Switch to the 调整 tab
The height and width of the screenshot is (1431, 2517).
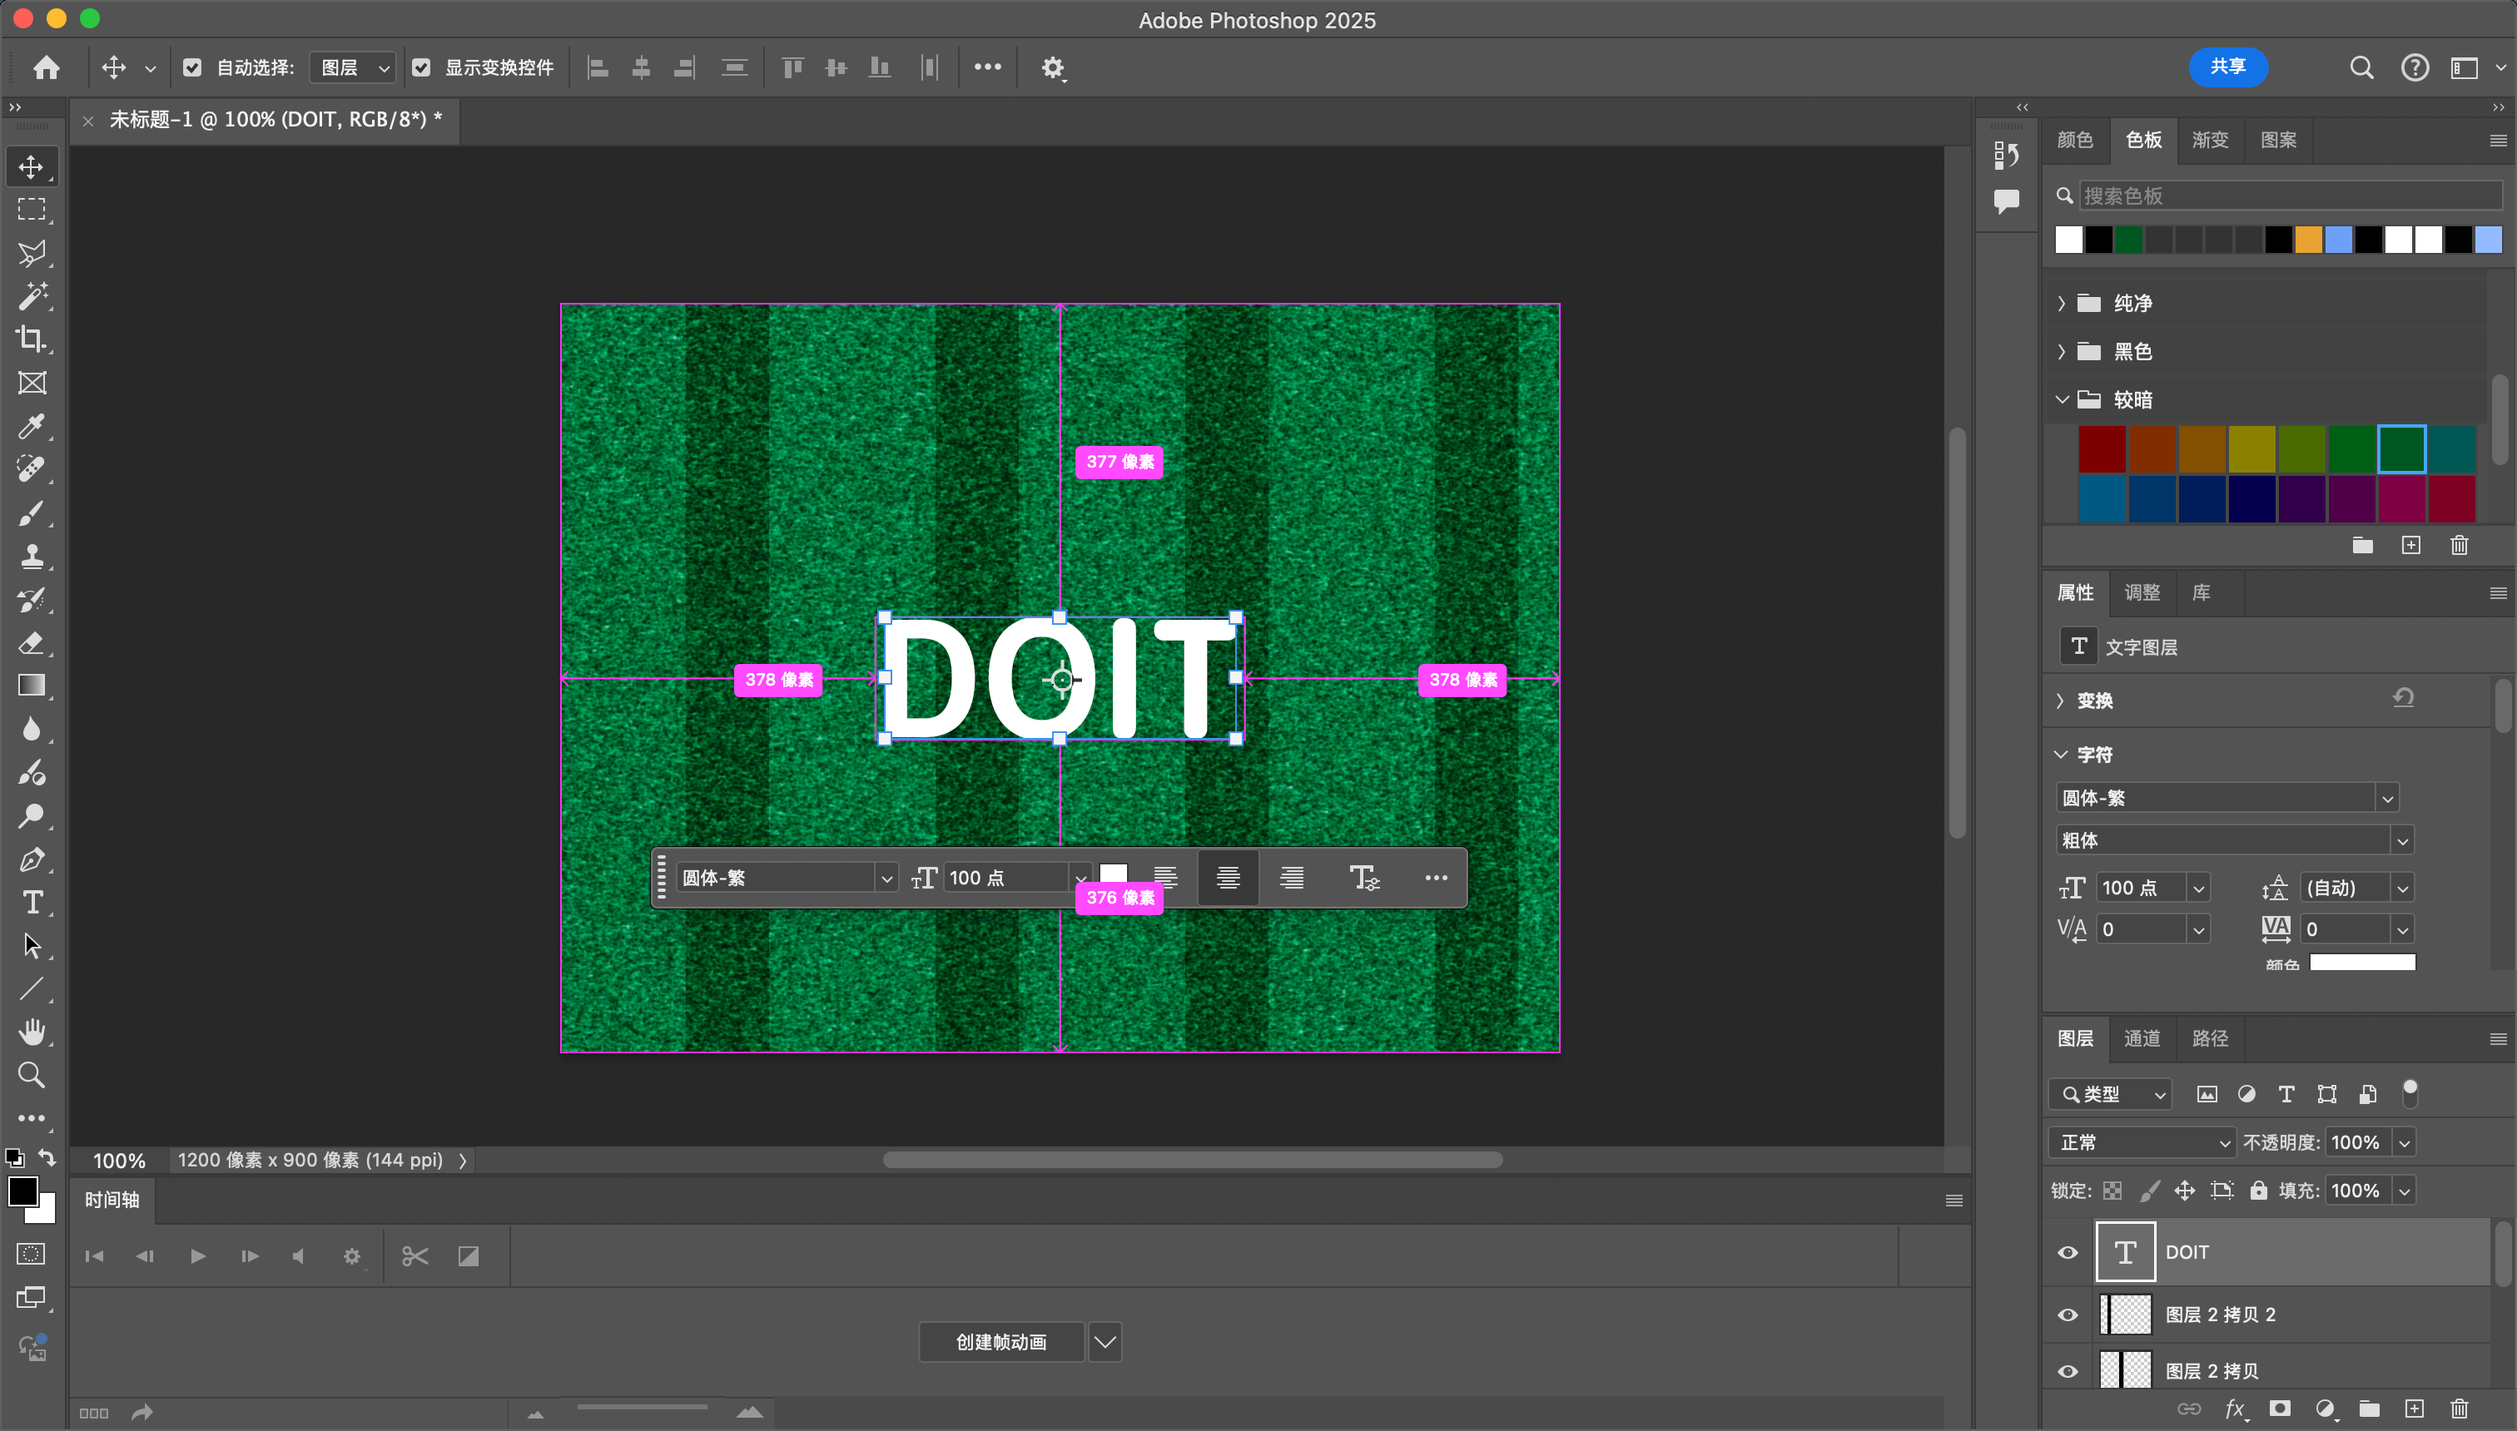coord(2142,592)
